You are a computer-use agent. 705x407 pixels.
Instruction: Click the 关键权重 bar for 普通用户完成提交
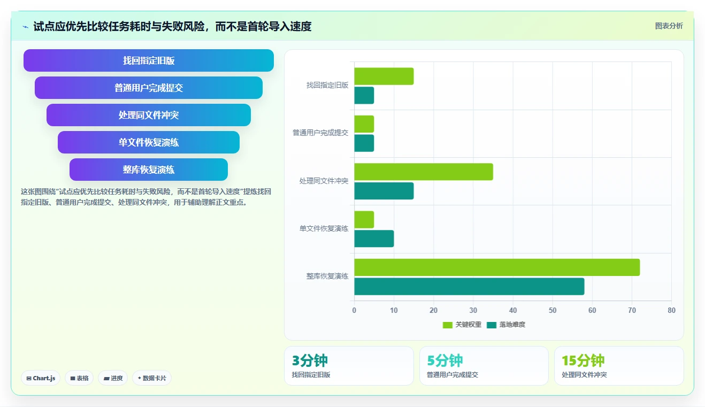[364, 124]
